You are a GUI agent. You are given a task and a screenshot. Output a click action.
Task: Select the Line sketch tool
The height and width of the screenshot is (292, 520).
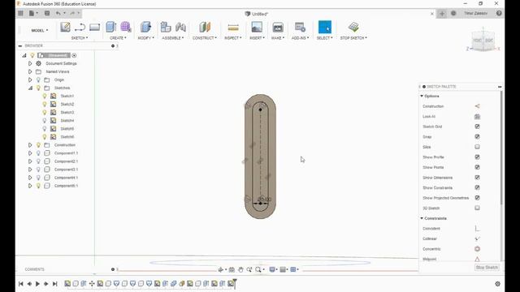[x=80, y=27]
